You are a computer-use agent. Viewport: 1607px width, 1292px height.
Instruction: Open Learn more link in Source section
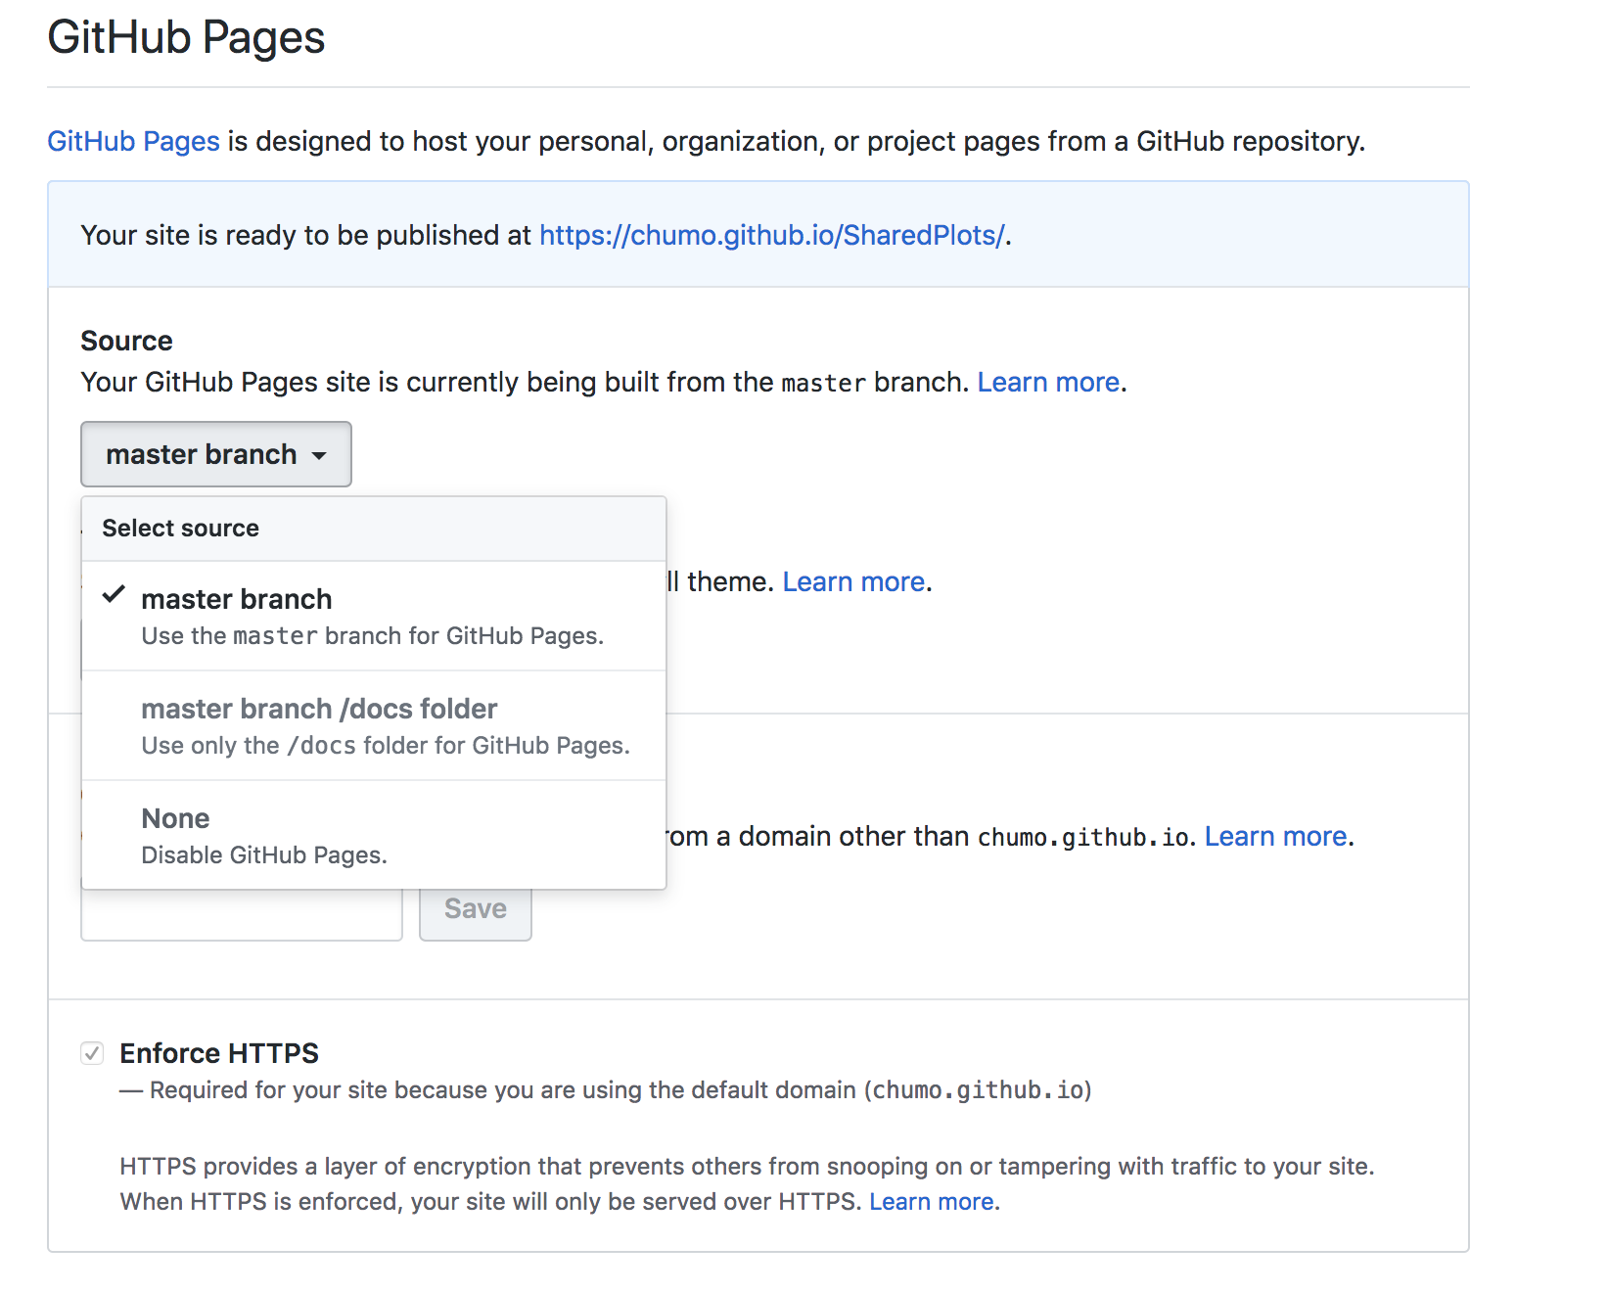point(1048,383)
